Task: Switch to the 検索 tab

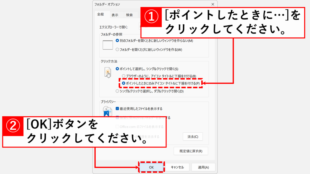Action: [x=129, y=15]
